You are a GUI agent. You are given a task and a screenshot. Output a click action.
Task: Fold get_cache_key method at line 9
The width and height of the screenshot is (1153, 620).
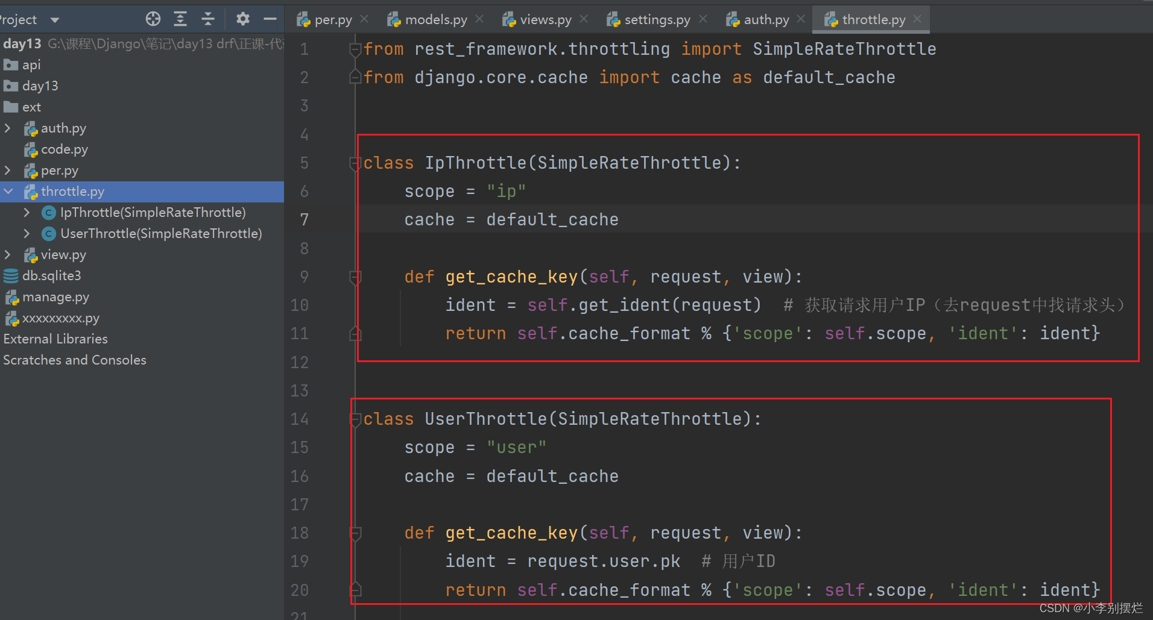pyautogui.click(x=355, y=277)
